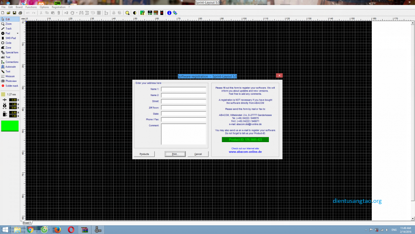The height and width of the screenshot is (234, 415).
Task: Click the Cancel button
Action: [198, 154]
